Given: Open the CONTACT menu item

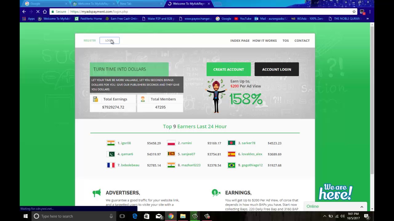Looking at the screenshot, I should (x=302, y=41).
